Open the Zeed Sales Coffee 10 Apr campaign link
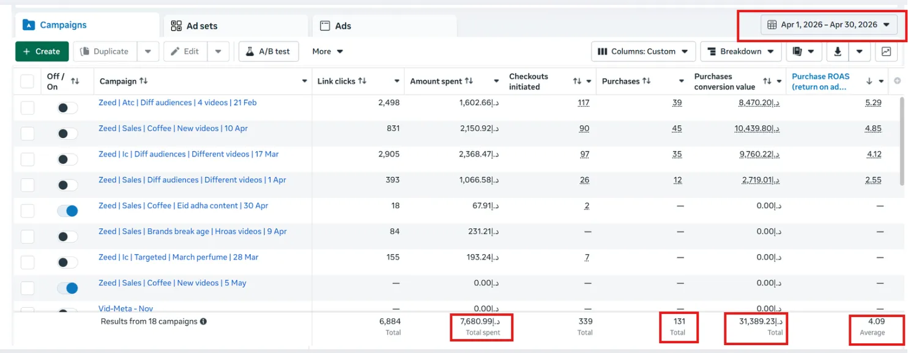This screenshot has height=353, width=908. 173,128
